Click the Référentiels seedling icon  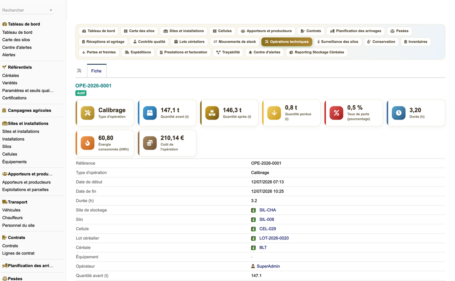(5, 67)
